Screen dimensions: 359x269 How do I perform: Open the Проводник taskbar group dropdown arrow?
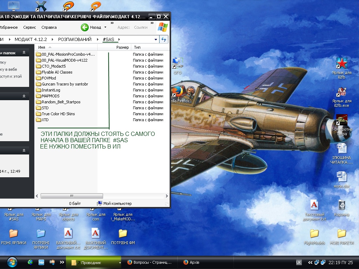pos(120,263)
